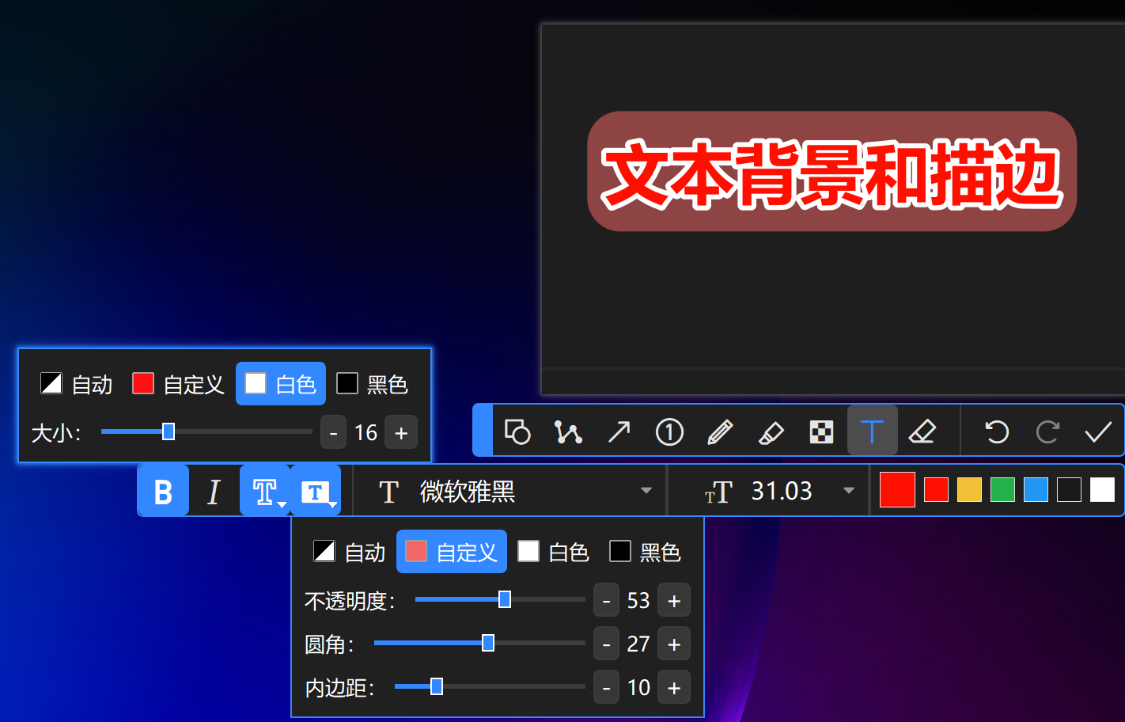Decrease 不透明度 using the minus button

(606, 600)
